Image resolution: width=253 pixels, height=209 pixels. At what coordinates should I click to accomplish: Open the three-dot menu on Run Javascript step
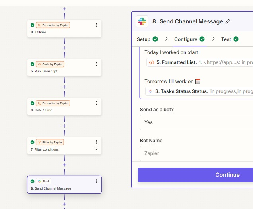point(96,64)
